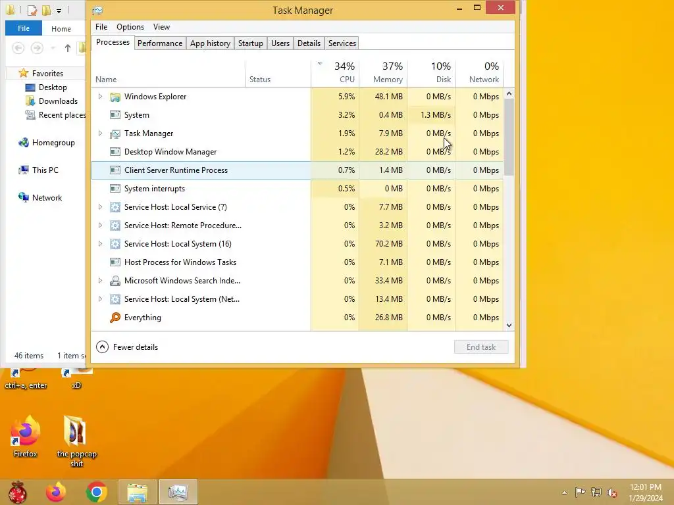Screen dimensions: 674x505
Task: Sort processes by the Memory column
Action: tap(383, 72)
